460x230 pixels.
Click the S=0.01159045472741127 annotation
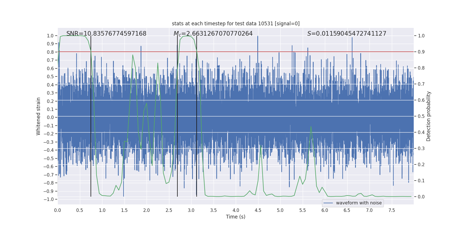pos(347,34)
